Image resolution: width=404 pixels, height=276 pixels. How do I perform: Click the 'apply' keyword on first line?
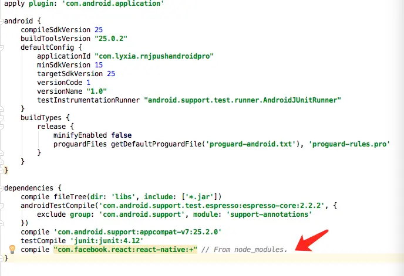[14, 4]
